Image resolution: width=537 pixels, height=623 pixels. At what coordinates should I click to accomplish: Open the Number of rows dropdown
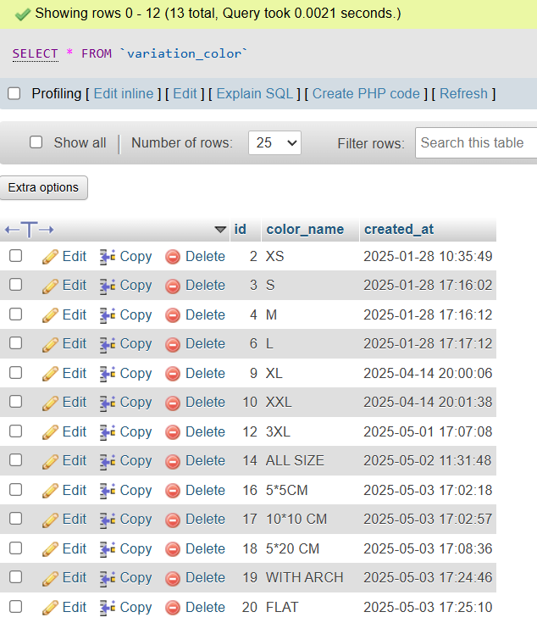point(274,143)
